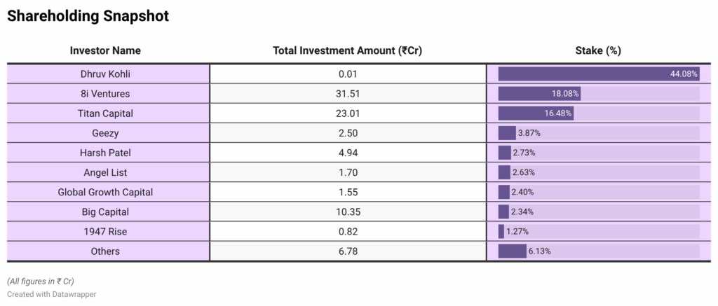Select the Dhruv Kohli investor cell
The image size is (718, 306).
tap(106, 74)
